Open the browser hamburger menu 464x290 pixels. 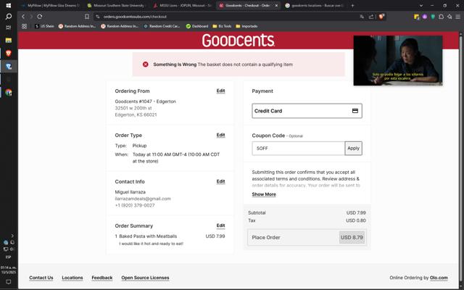(457, 17)
